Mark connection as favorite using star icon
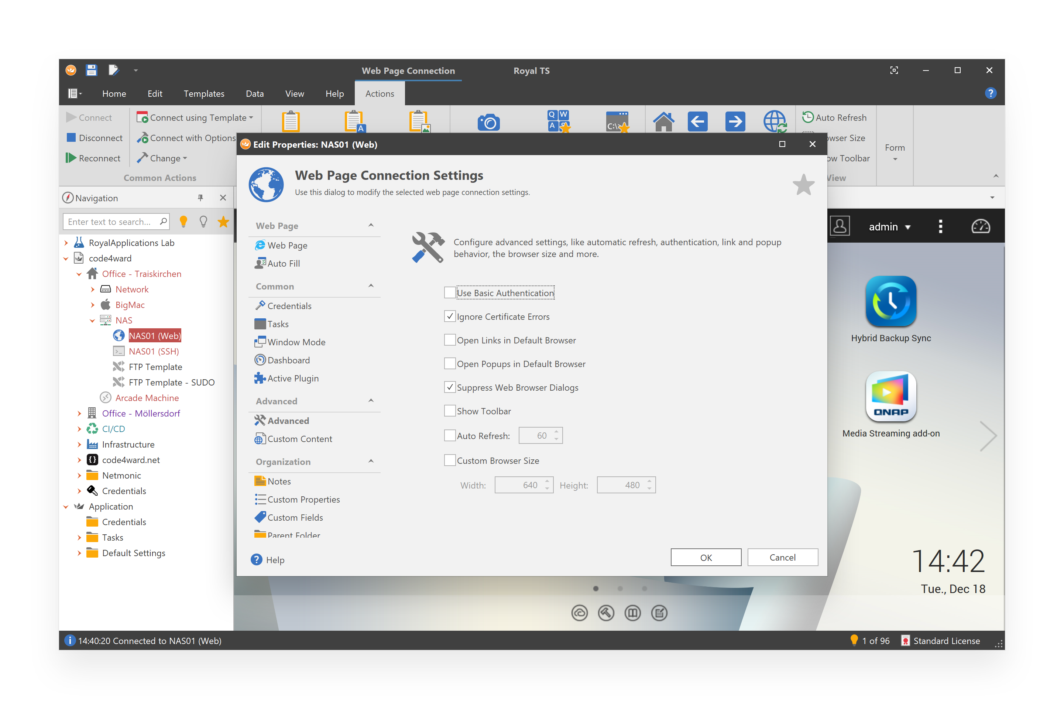This screenshot has height=709, width=1064. (x=803, y=185)
